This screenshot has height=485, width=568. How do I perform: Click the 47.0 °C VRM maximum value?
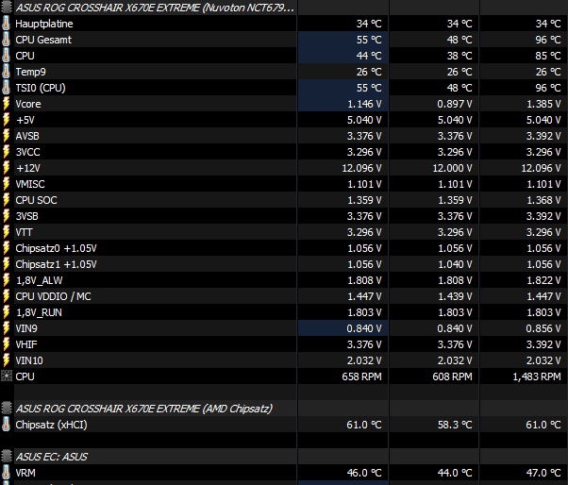543,473
